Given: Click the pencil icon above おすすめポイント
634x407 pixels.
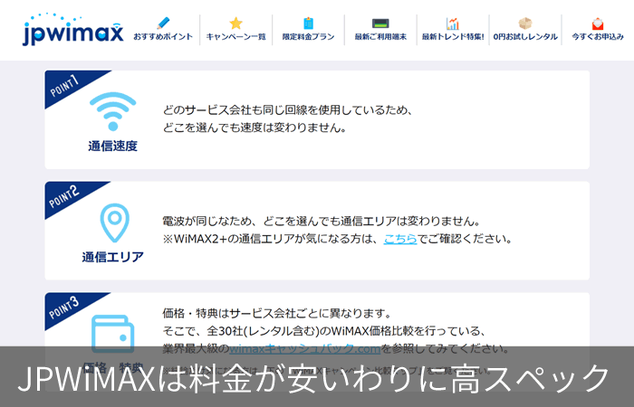Looking at the screenshot, I should 163,23.
